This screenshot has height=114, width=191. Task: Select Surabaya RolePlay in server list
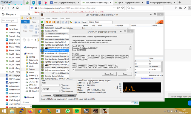pyautogui.click(x=52, y=31)
